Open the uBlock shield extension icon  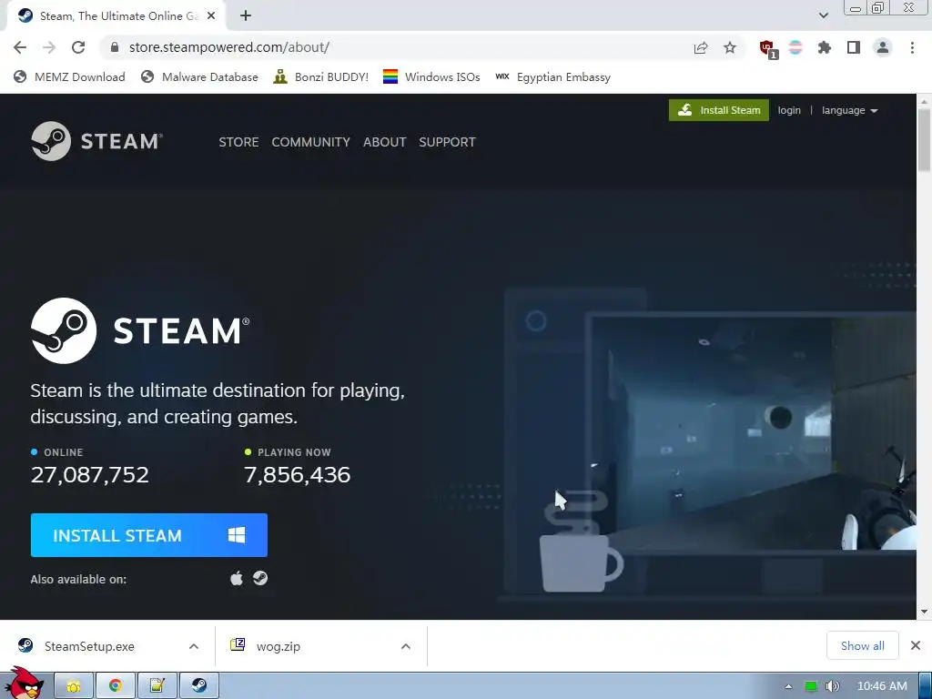tap(768, 49)
